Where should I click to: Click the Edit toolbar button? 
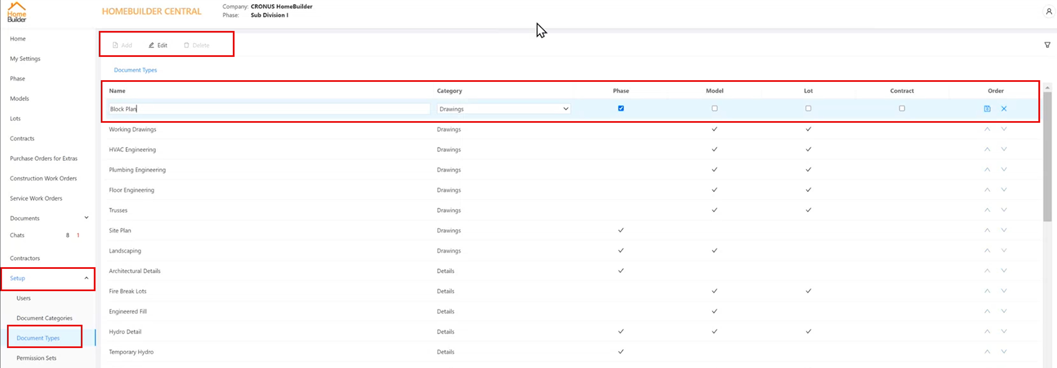158,45
